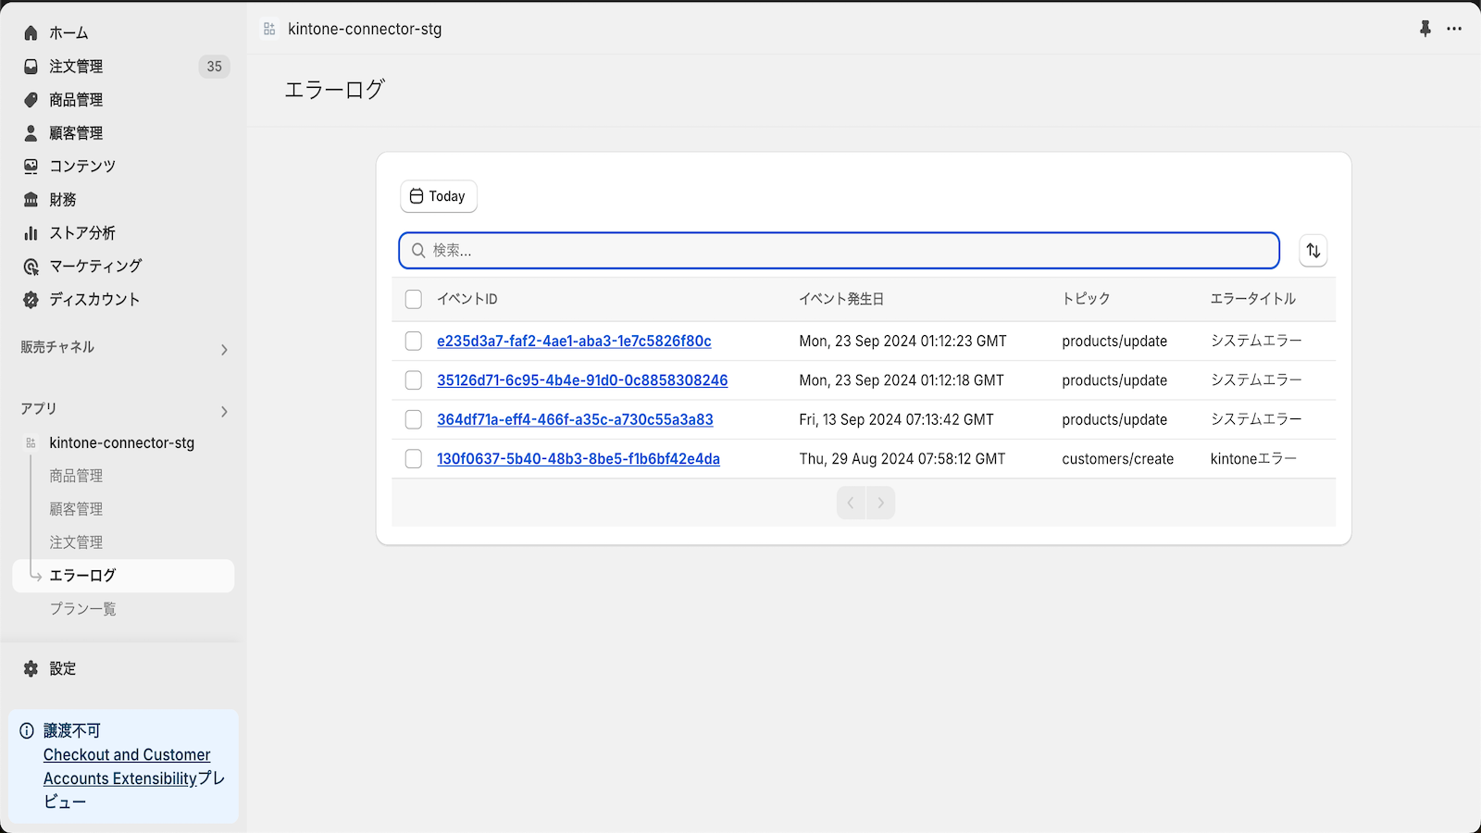Click the orders inbox icon
The image size is (1481, 833).
click(31, 67)
